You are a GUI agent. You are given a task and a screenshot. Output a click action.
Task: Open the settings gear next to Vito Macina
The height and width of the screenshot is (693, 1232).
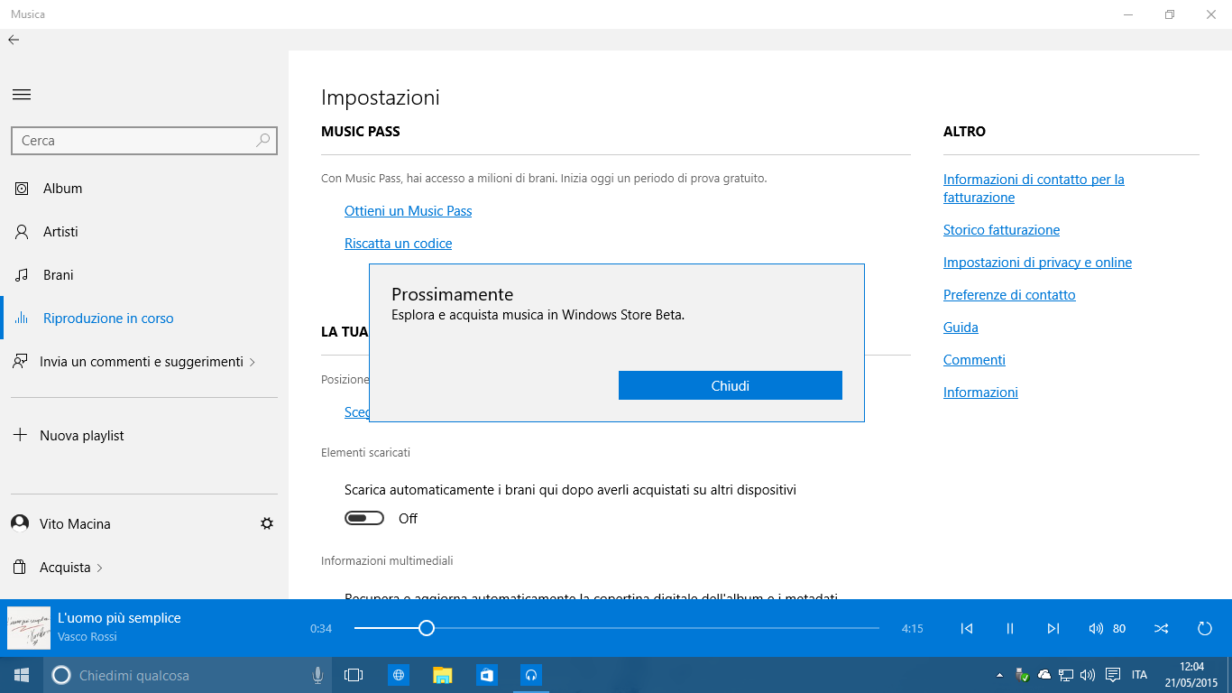pyautogui.click(x=267, y=523)
